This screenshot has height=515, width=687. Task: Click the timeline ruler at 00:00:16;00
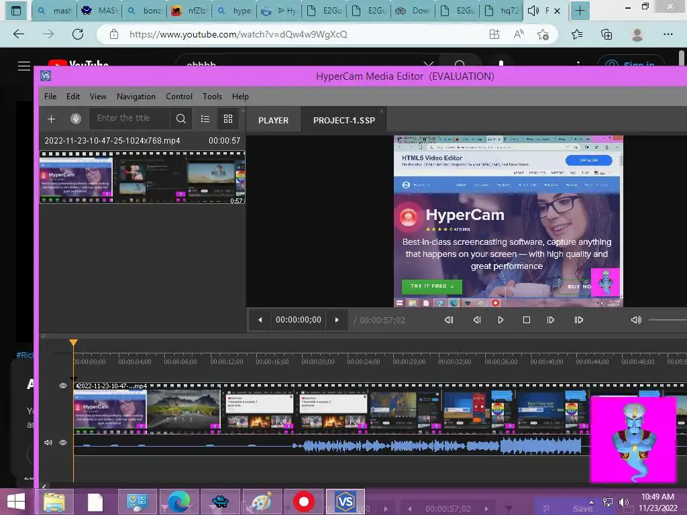pyautogui.click(x=272, y=361)
